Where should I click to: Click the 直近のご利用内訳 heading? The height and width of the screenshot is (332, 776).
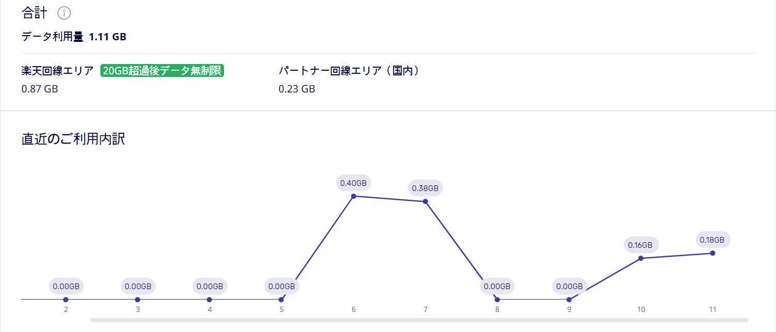click(73, 139)
